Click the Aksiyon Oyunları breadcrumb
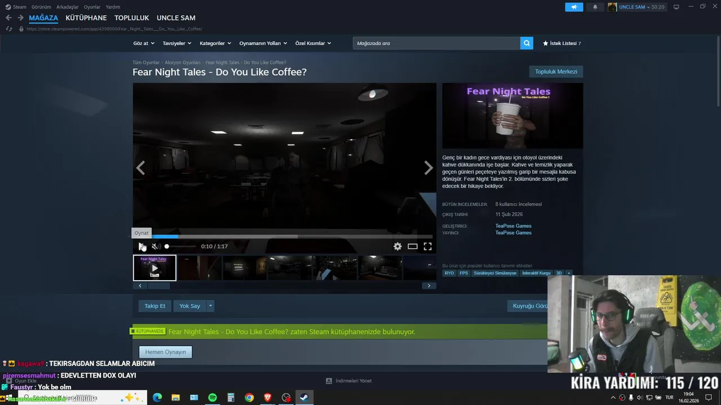Viewport: 721px width, 405px height. (183, 62)
